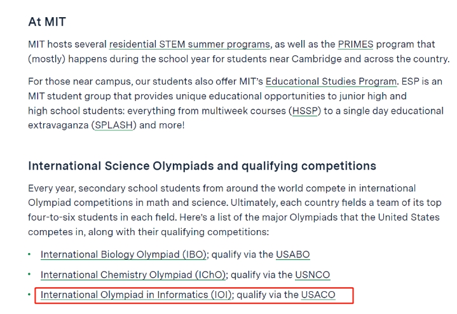Screen dimensions: 457x314
Task: Click the At MIT heading
Action: coord(47,22)
